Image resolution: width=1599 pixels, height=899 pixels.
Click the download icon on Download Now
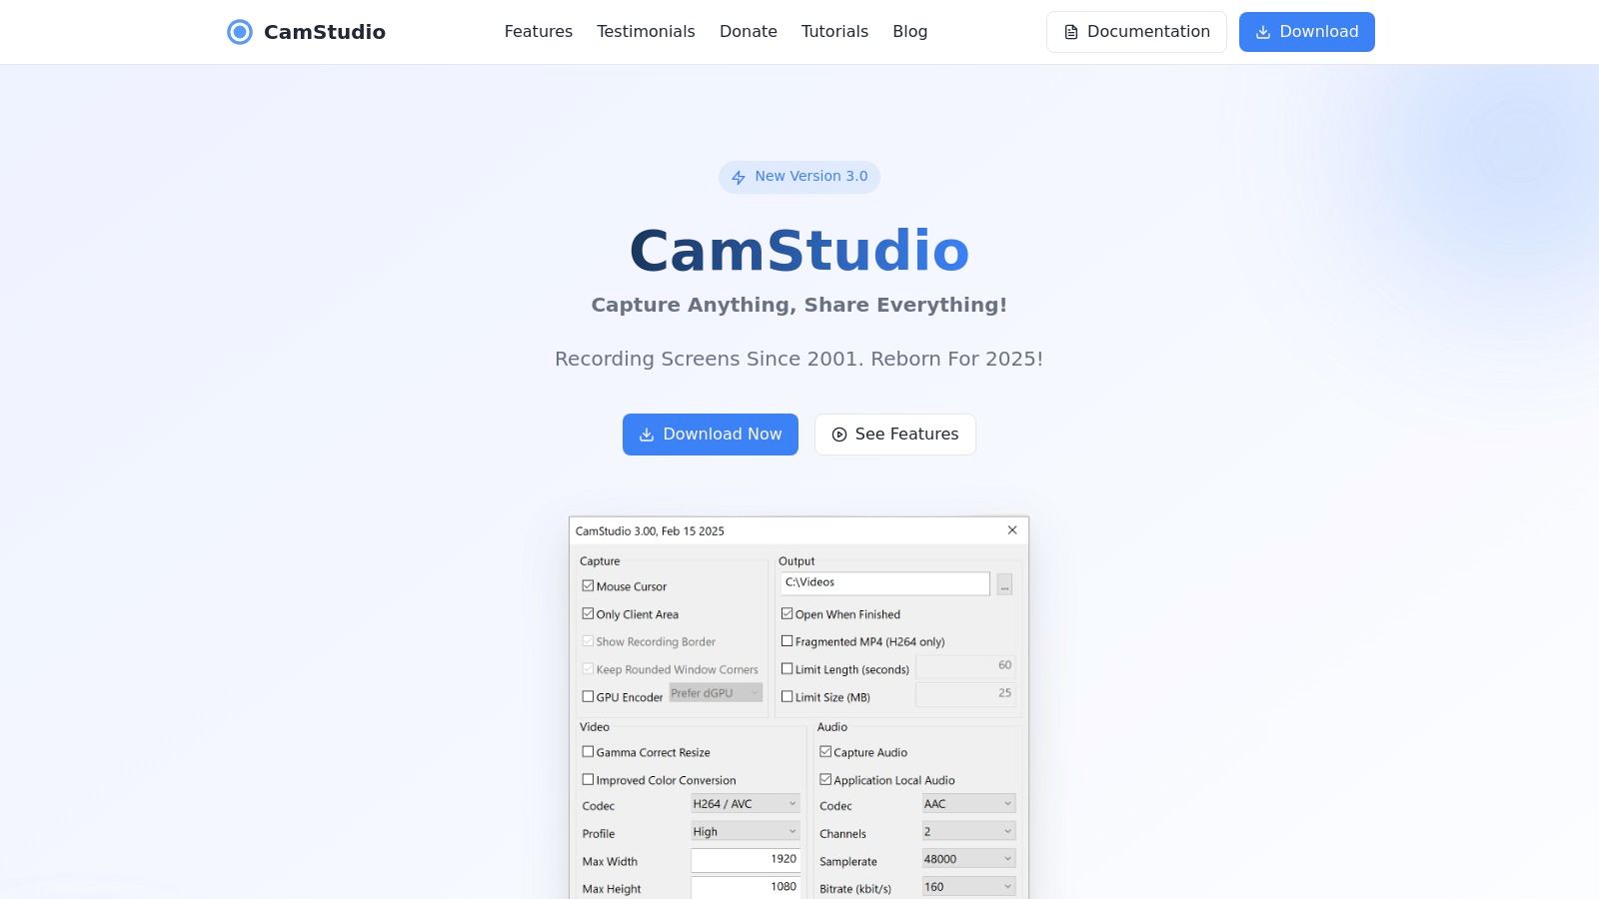648,435
